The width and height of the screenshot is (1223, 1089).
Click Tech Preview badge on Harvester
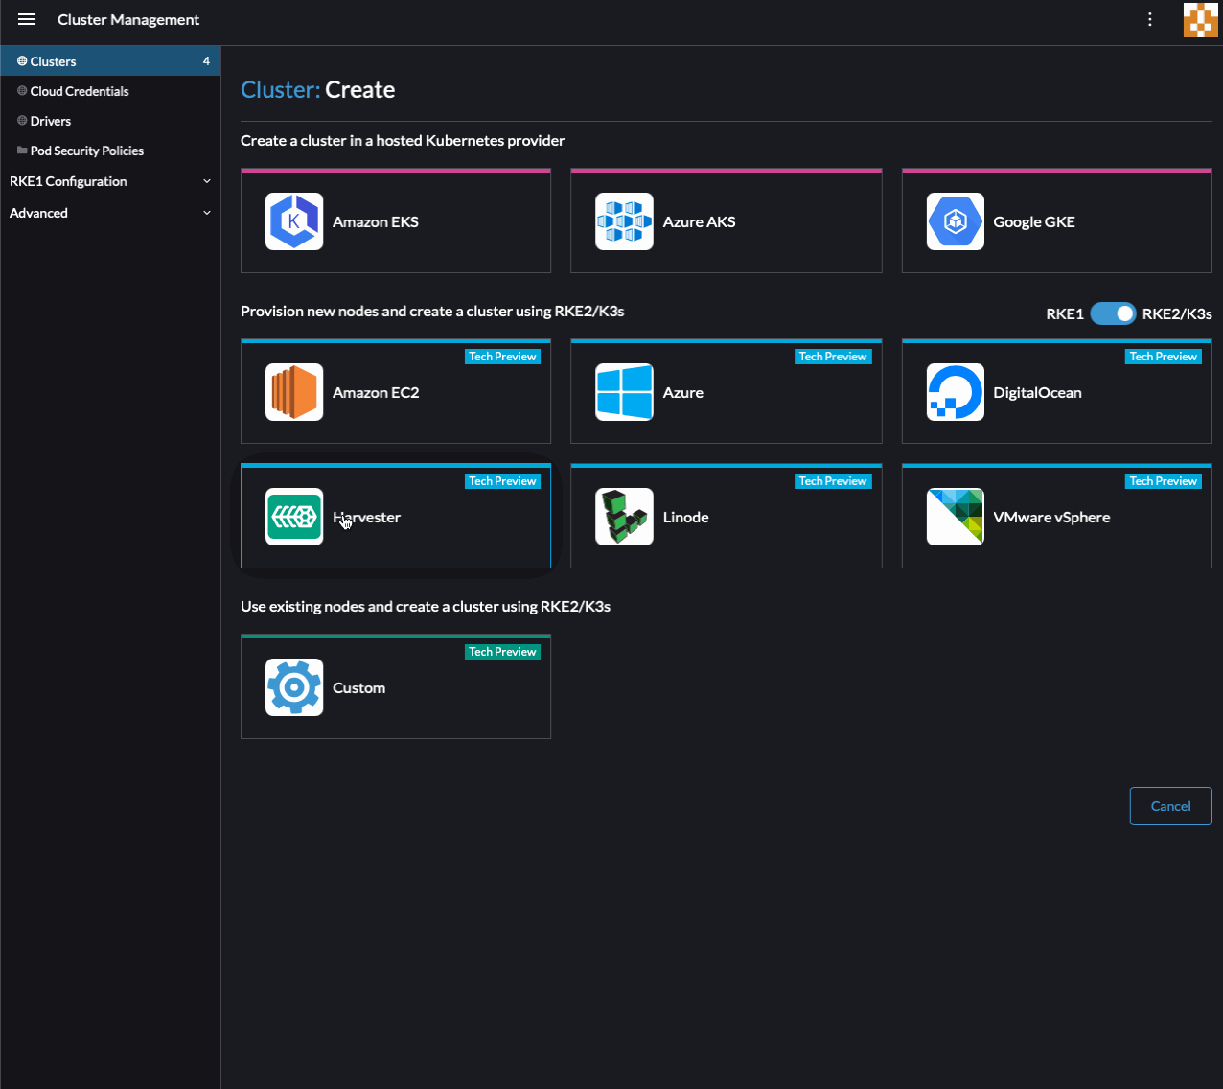(502, 481)
